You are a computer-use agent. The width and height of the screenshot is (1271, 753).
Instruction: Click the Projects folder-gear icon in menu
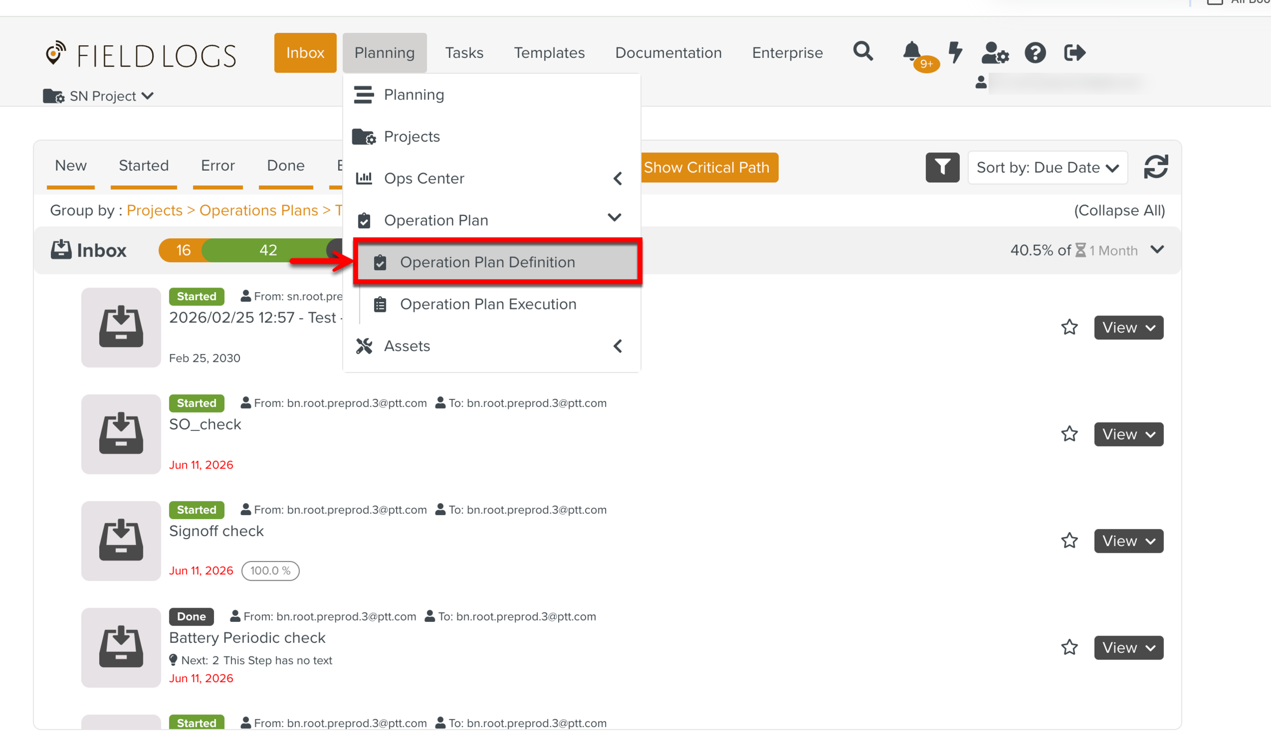coord(364,136)
